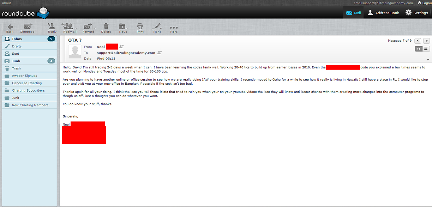Viewport: 432px width, 207px height.
Task: Add support@oiltradingacademy.com recipient to contacts
Action: point(159,53)
